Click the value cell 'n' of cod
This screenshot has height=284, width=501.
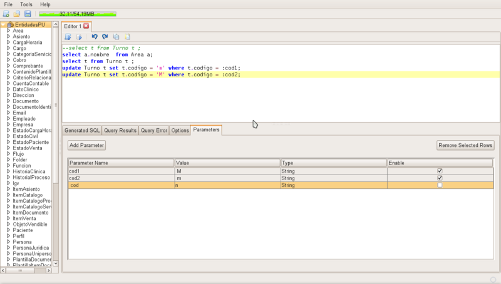pos(227,185)
